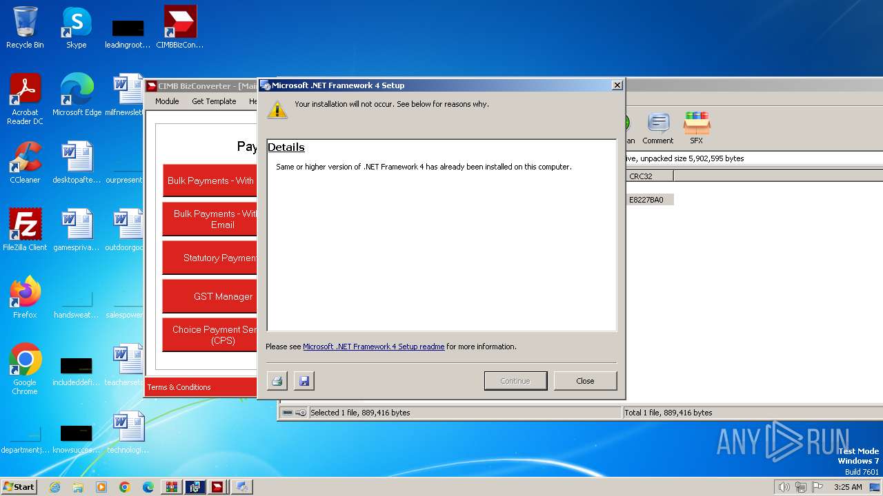
Task: Select the gamespriva... Word document icon
Action: click(x=77, y=230)
